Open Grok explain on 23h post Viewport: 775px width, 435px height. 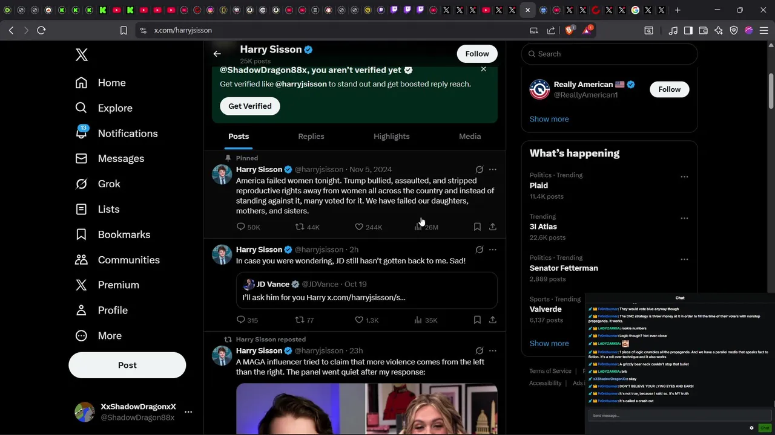click(480, 350)
